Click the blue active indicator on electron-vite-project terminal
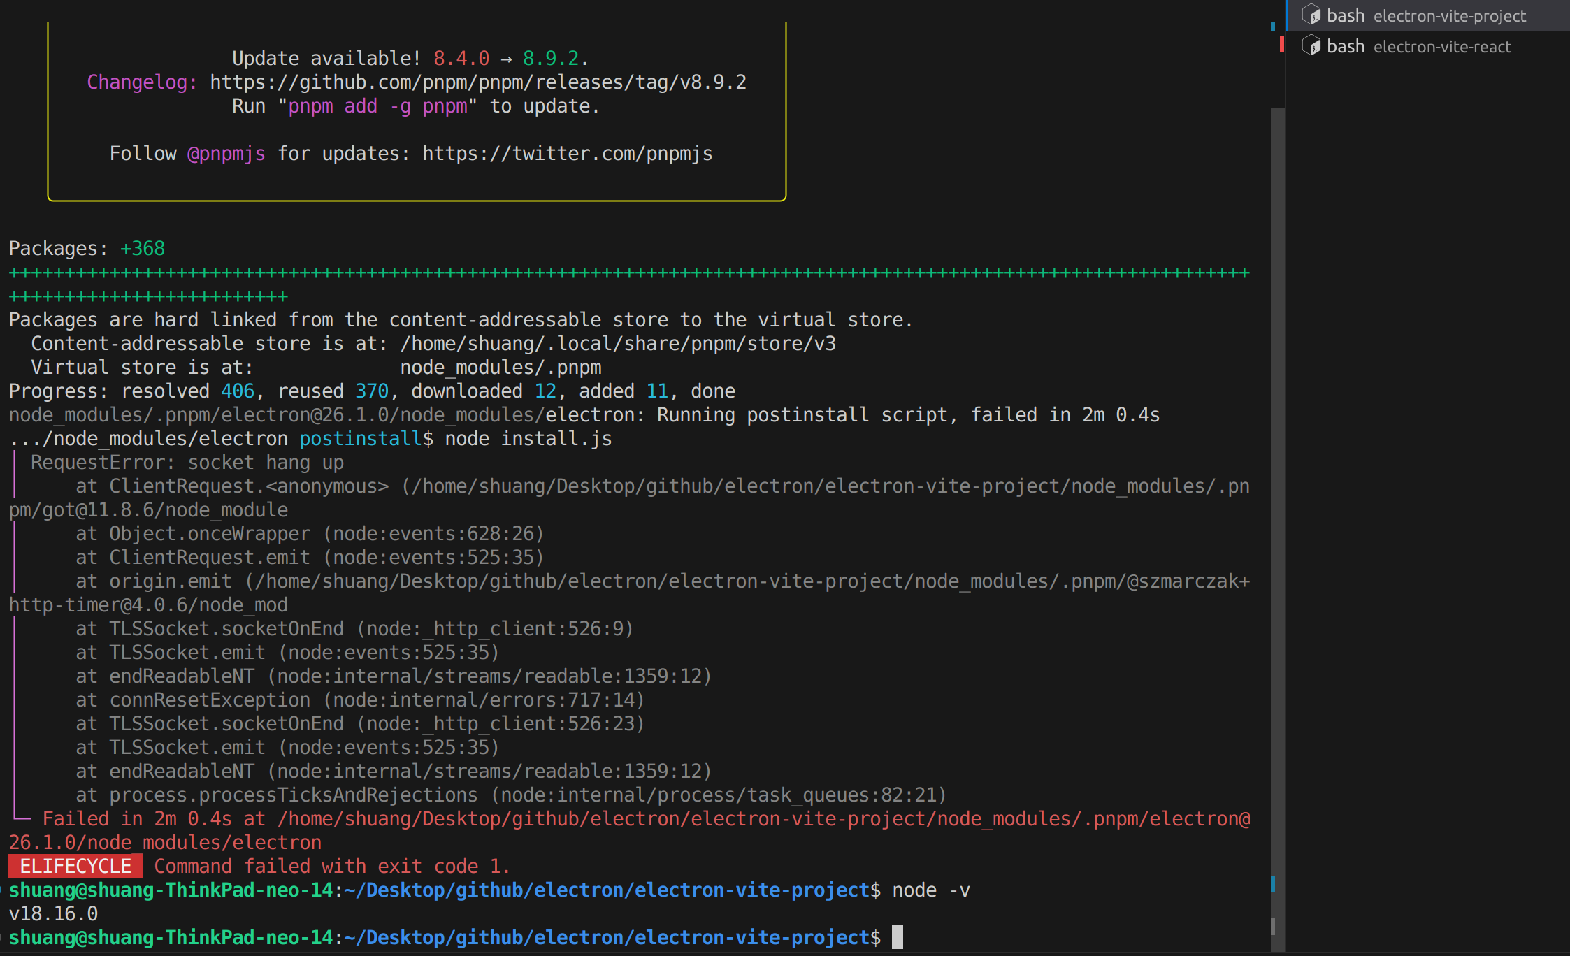 pyautogui.click(x=1286, y=15)
